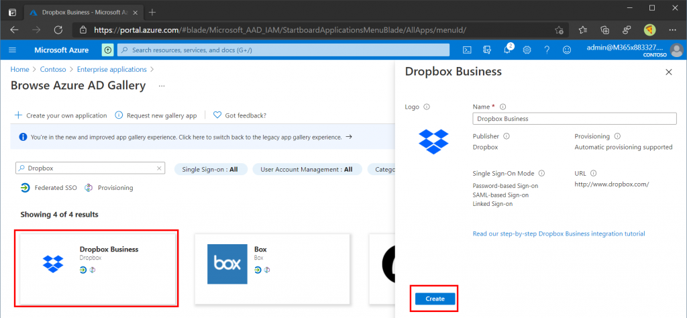Click the Create button

435,299
